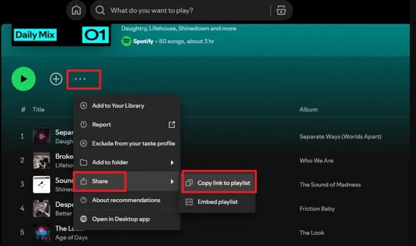Choose Open in Desktop app

(x=127, y=219)
